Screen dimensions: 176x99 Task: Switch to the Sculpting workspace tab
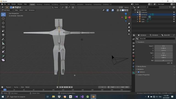tap(47, 4)
